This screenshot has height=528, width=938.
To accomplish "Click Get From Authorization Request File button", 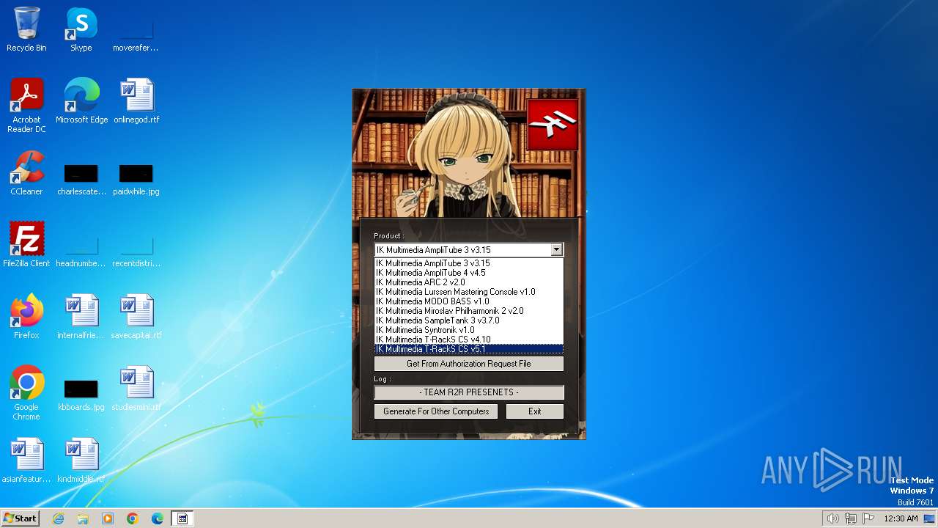I will (469, 364).
